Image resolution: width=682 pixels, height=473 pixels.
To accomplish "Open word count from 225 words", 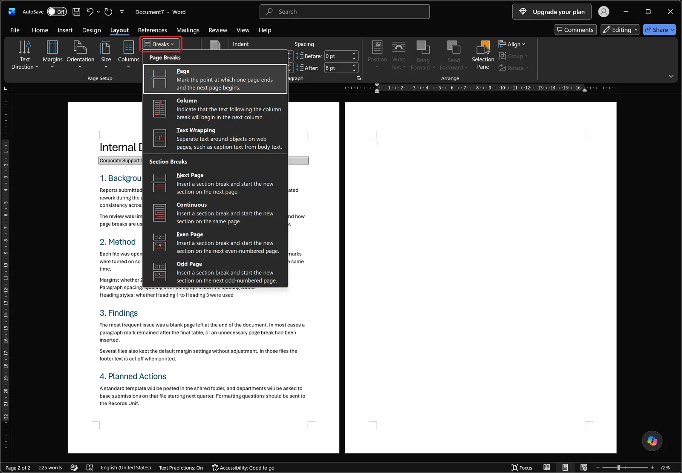I will coord(50,467).
